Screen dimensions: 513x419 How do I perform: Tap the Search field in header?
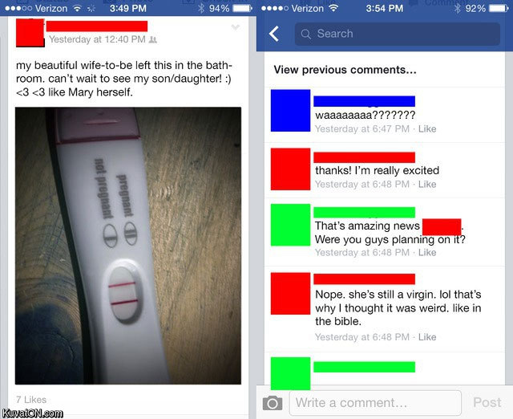(398, 34)
